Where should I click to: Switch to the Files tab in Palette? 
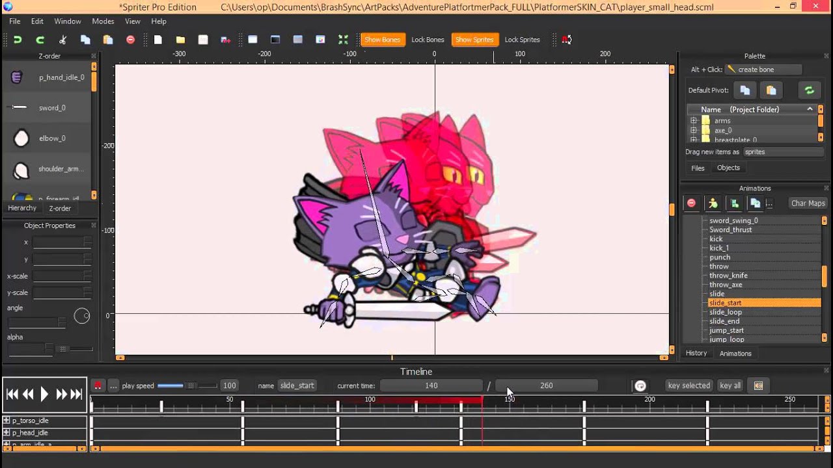tap(698, 168)
